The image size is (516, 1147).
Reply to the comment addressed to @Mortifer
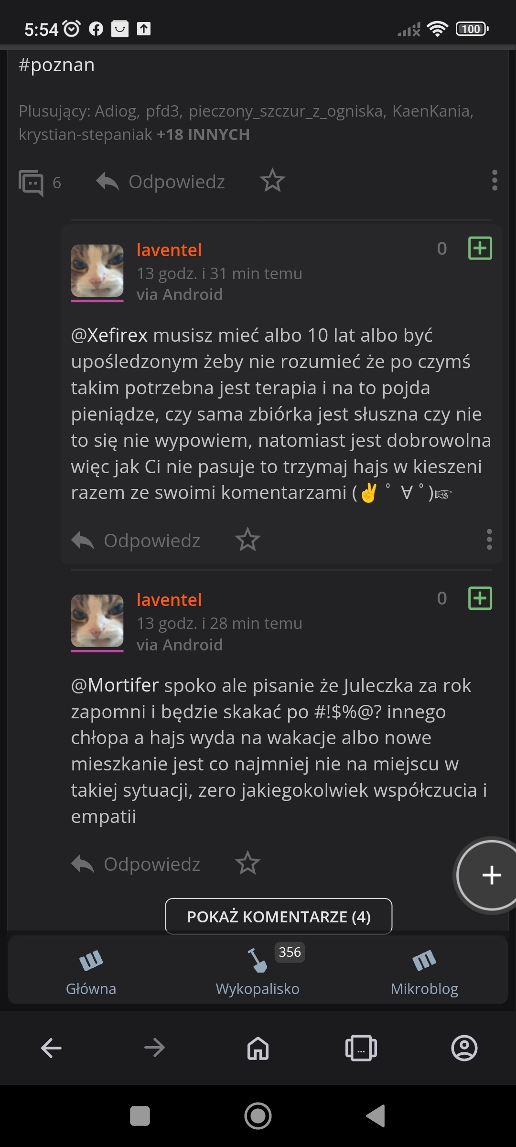pos(136,864)
